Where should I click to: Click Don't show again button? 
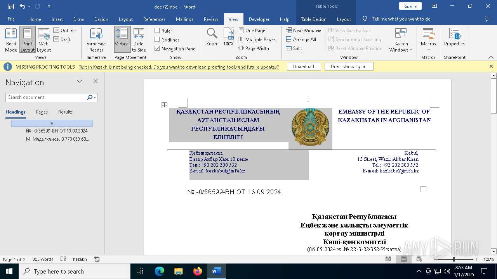click(349, 66)
